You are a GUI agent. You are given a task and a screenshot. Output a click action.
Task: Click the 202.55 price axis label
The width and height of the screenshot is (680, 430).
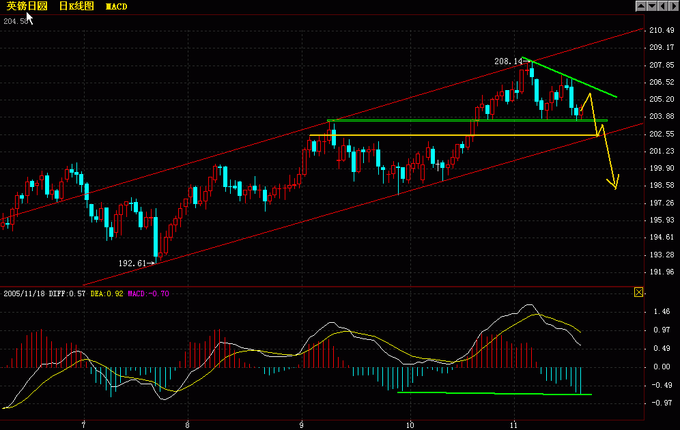[x=662, y=134]
